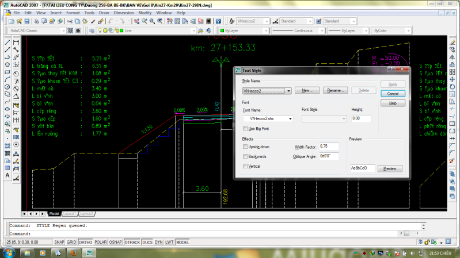Click the Cancel button in Text Style
Screen dimensions: 460x258
[393, 94]
